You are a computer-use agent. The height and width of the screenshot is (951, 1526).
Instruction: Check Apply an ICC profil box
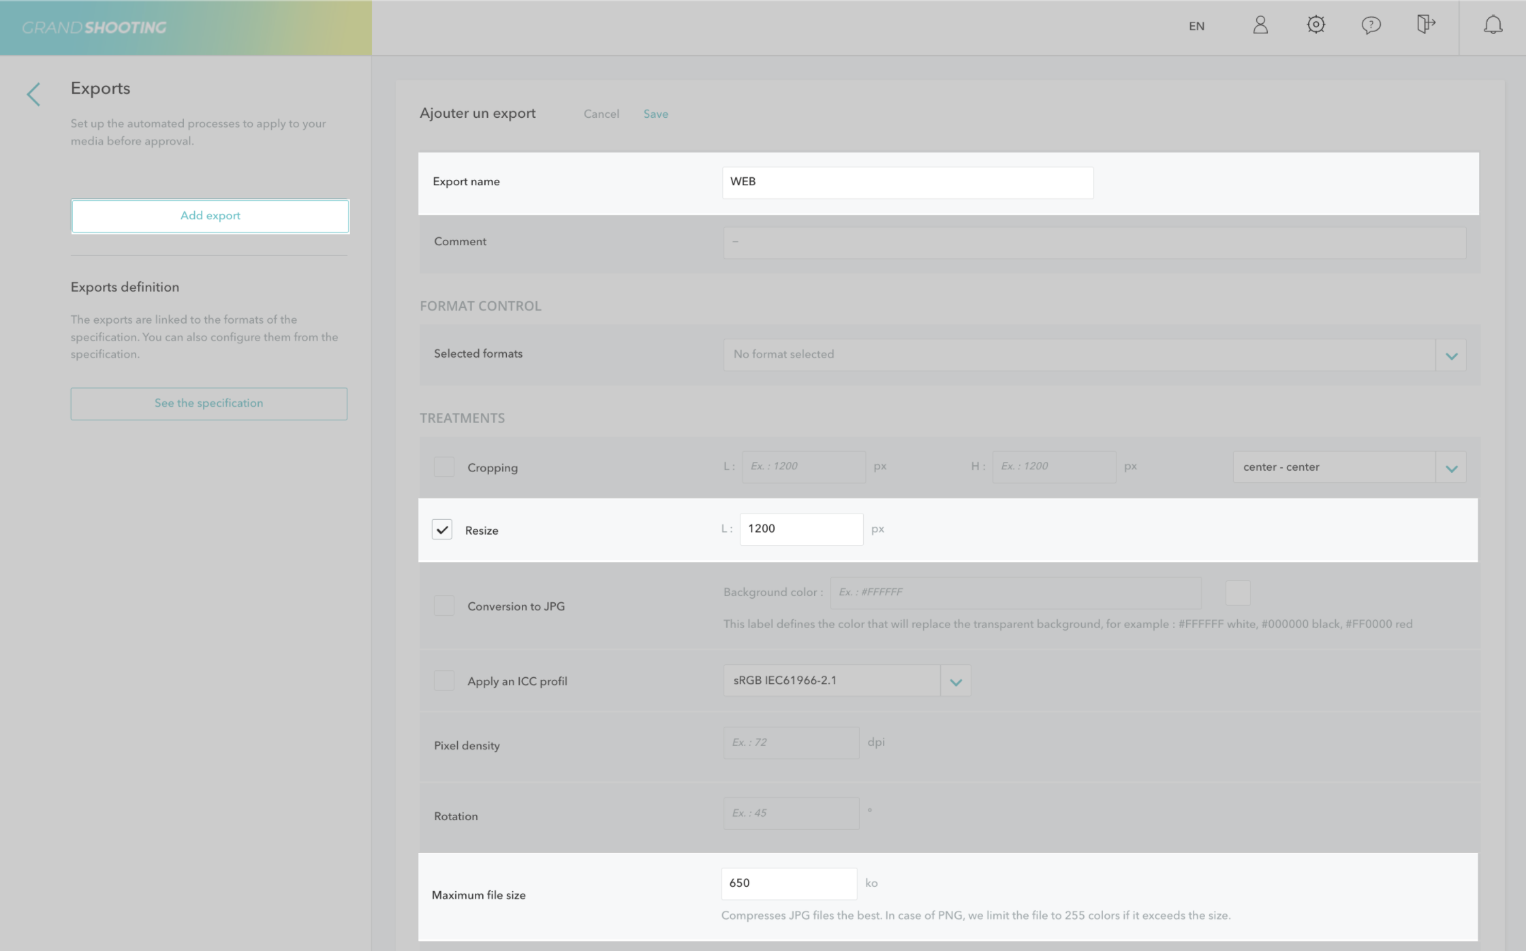(444, 681)
